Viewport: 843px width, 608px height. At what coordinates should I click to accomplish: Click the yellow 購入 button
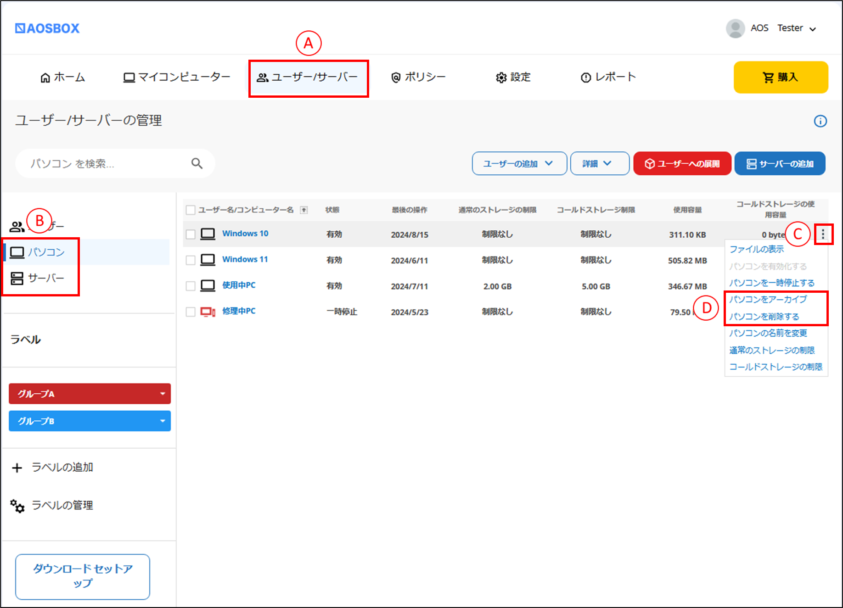click(x=781, y=77)
